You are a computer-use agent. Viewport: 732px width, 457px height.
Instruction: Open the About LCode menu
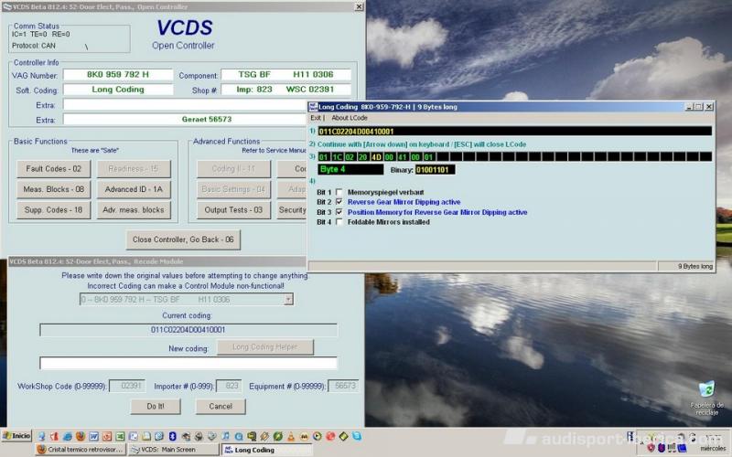(x=350, y=118)
